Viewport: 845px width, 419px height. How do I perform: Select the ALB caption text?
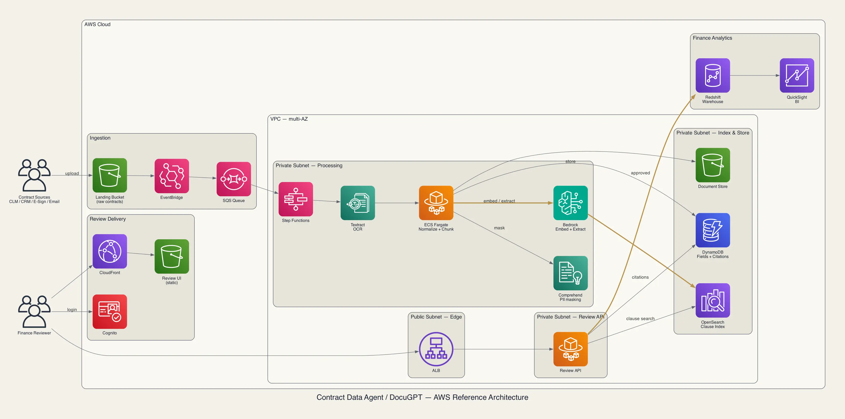(x=436, y=370)
